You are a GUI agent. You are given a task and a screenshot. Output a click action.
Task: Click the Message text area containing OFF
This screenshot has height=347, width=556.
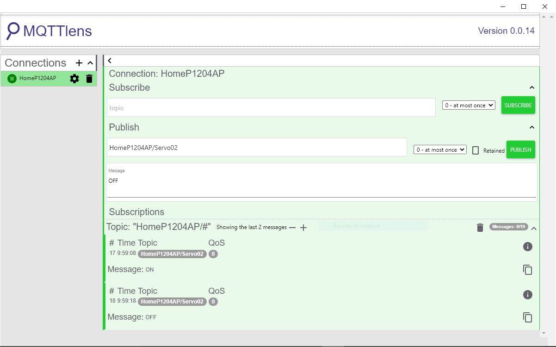(321, 182)
